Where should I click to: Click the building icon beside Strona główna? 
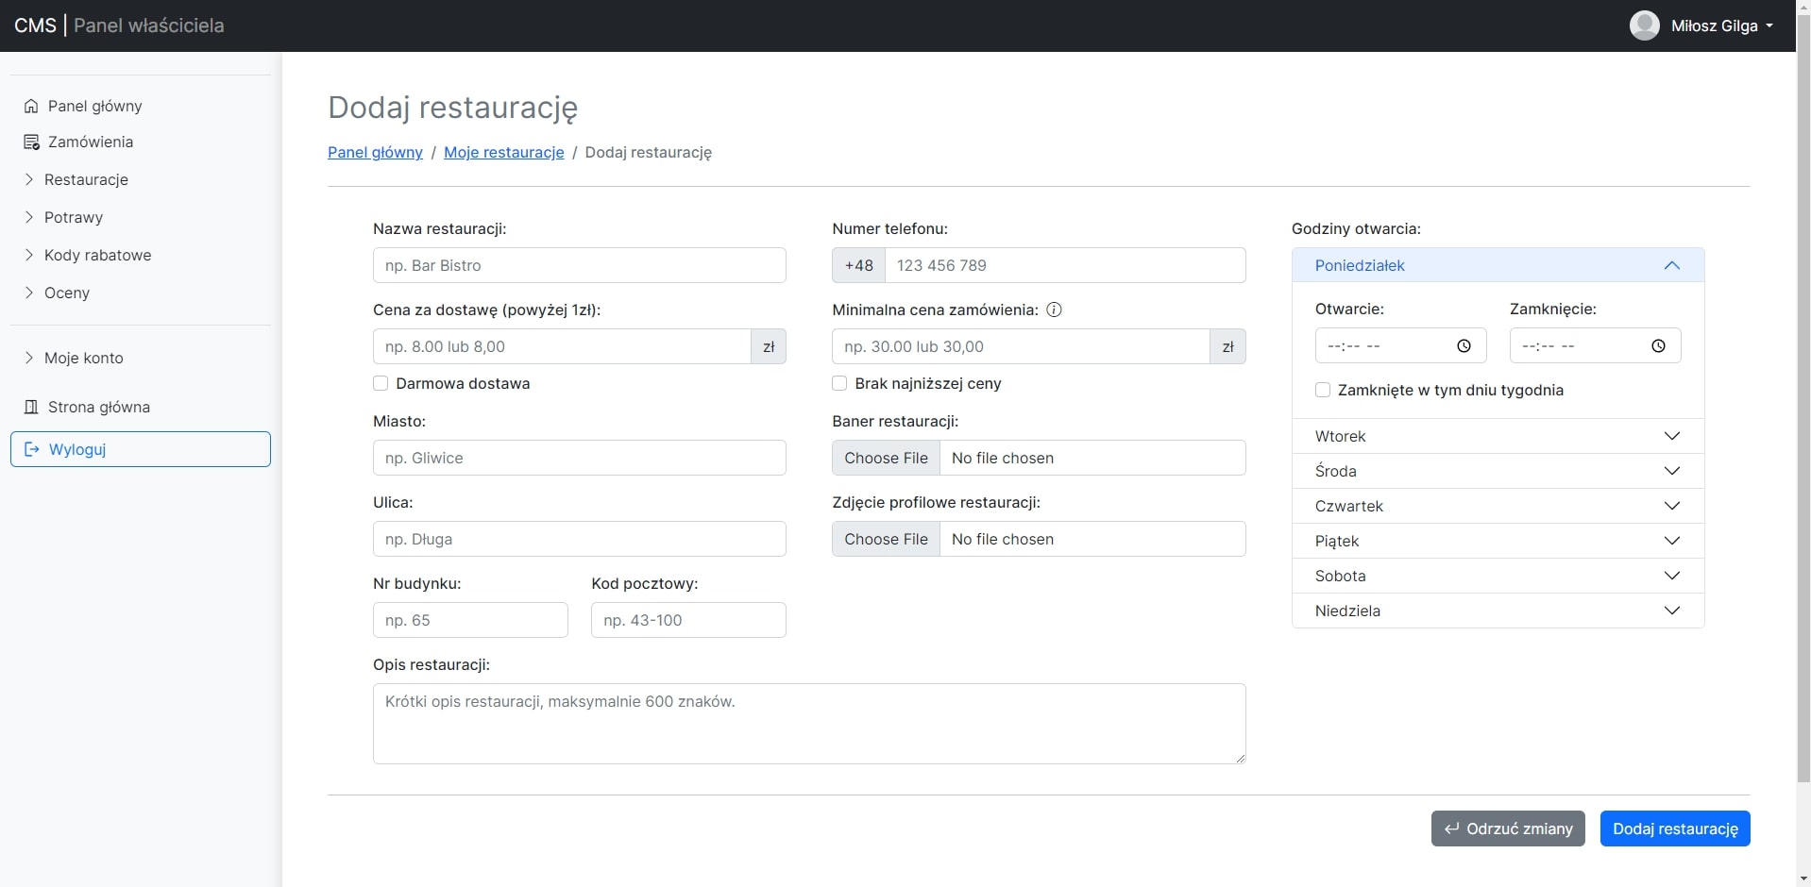coord(31,407)
